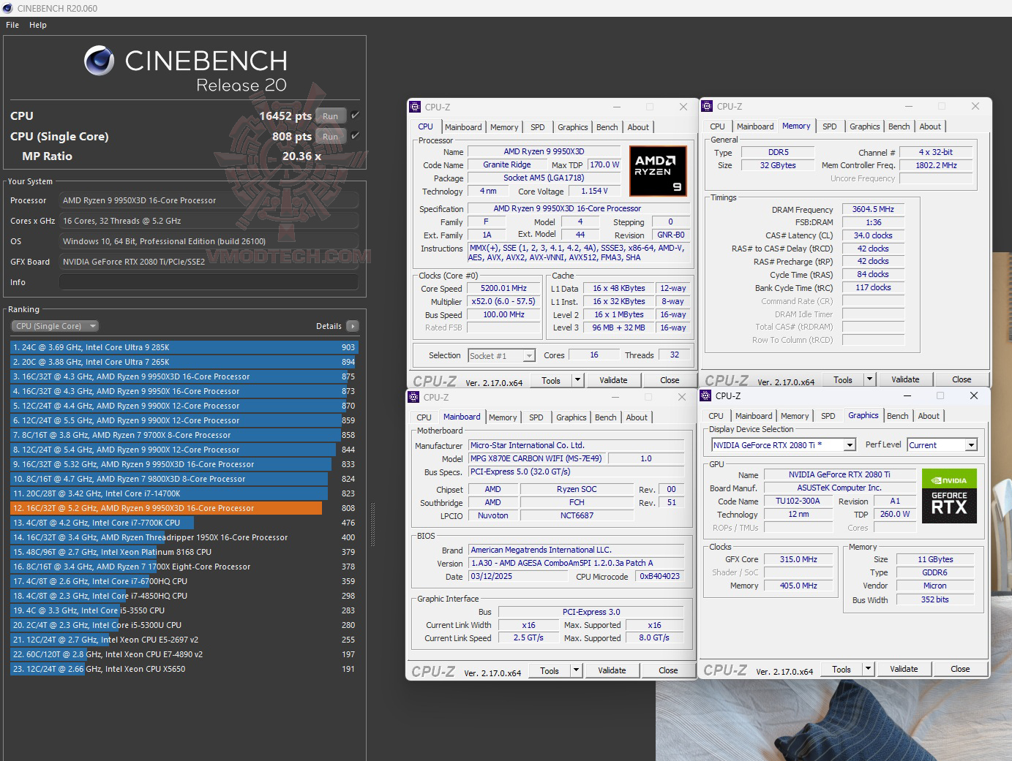This screenshot has height=761, width=1012.
Task: In the memory CPU-Z window, open the Graphics tab
Action: pos(865,126)
